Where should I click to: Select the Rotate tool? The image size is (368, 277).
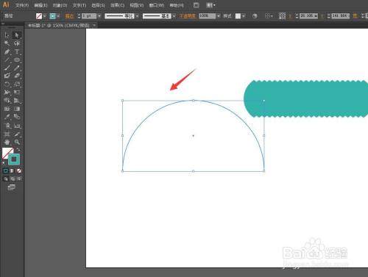pyautogui.click(x=7, y=84)
